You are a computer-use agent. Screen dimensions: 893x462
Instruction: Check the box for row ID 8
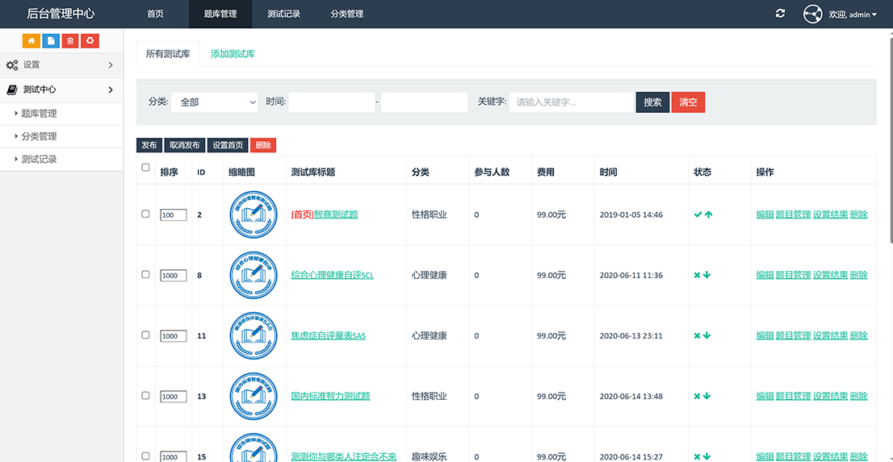pyautogui.click(x=145, y=274)
